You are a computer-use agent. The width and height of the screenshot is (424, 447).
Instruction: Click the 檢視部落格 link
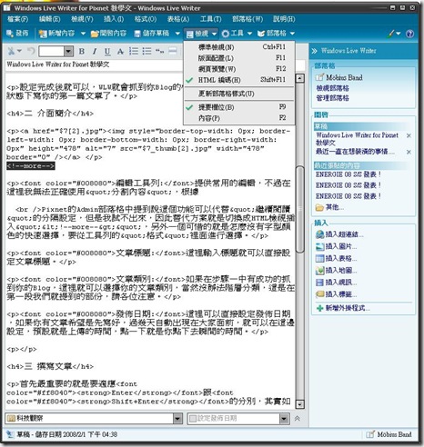pyautogui.click(x=332, y=88)
